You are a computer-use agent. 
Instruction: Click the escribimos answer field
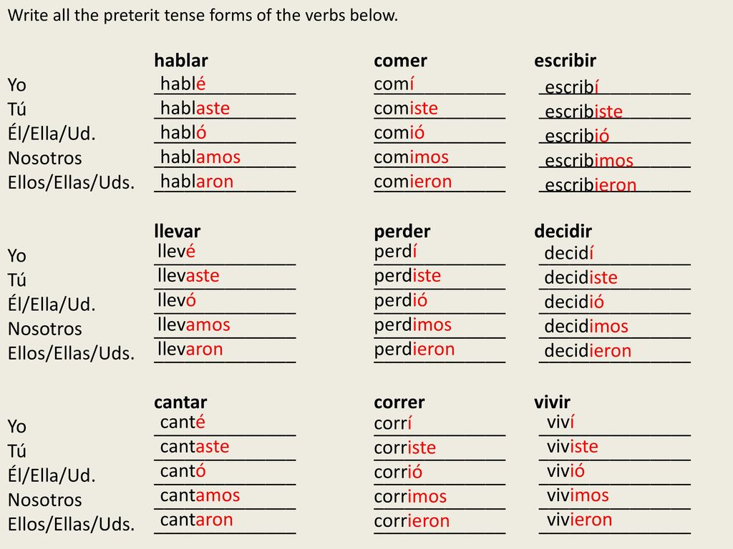[614, 160]
